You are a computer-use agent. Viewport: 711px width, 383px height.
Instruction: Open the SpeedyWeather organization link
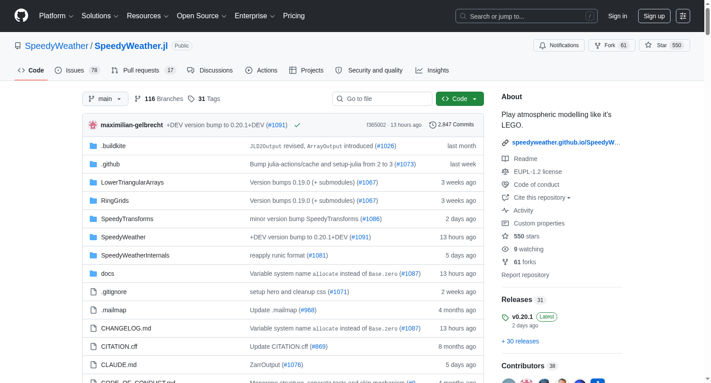(57, 46)
